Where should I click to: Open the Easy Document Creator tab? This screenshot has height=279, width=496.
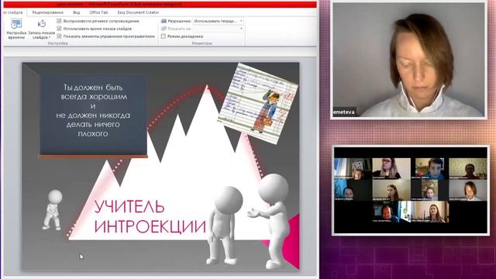coord(138,12)
